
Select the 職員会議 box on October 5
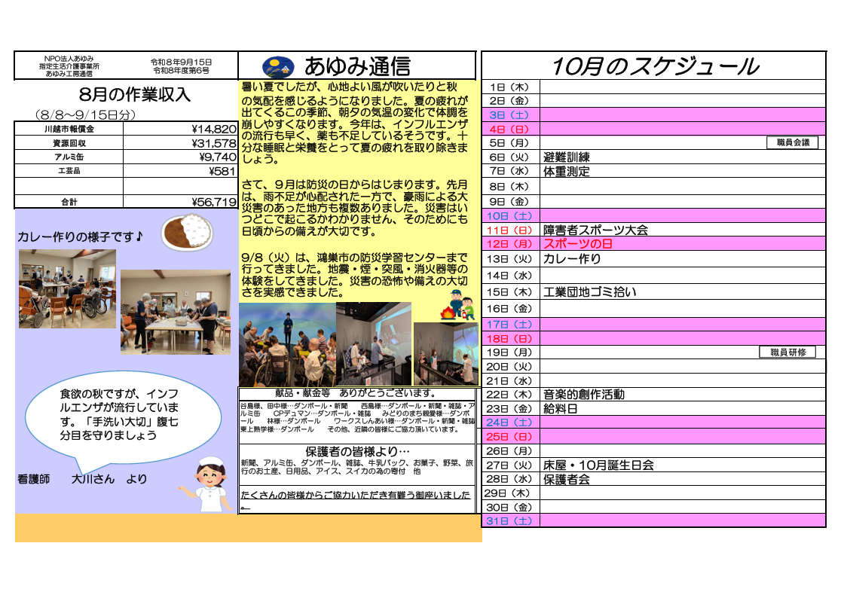point(792,142)
